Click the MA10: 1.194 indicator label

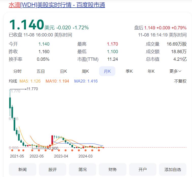(57, 81)
